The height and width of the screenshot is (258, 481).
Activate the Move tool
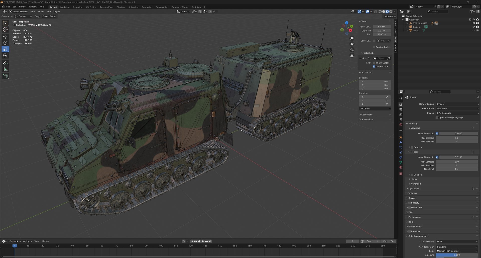(5, 37)
